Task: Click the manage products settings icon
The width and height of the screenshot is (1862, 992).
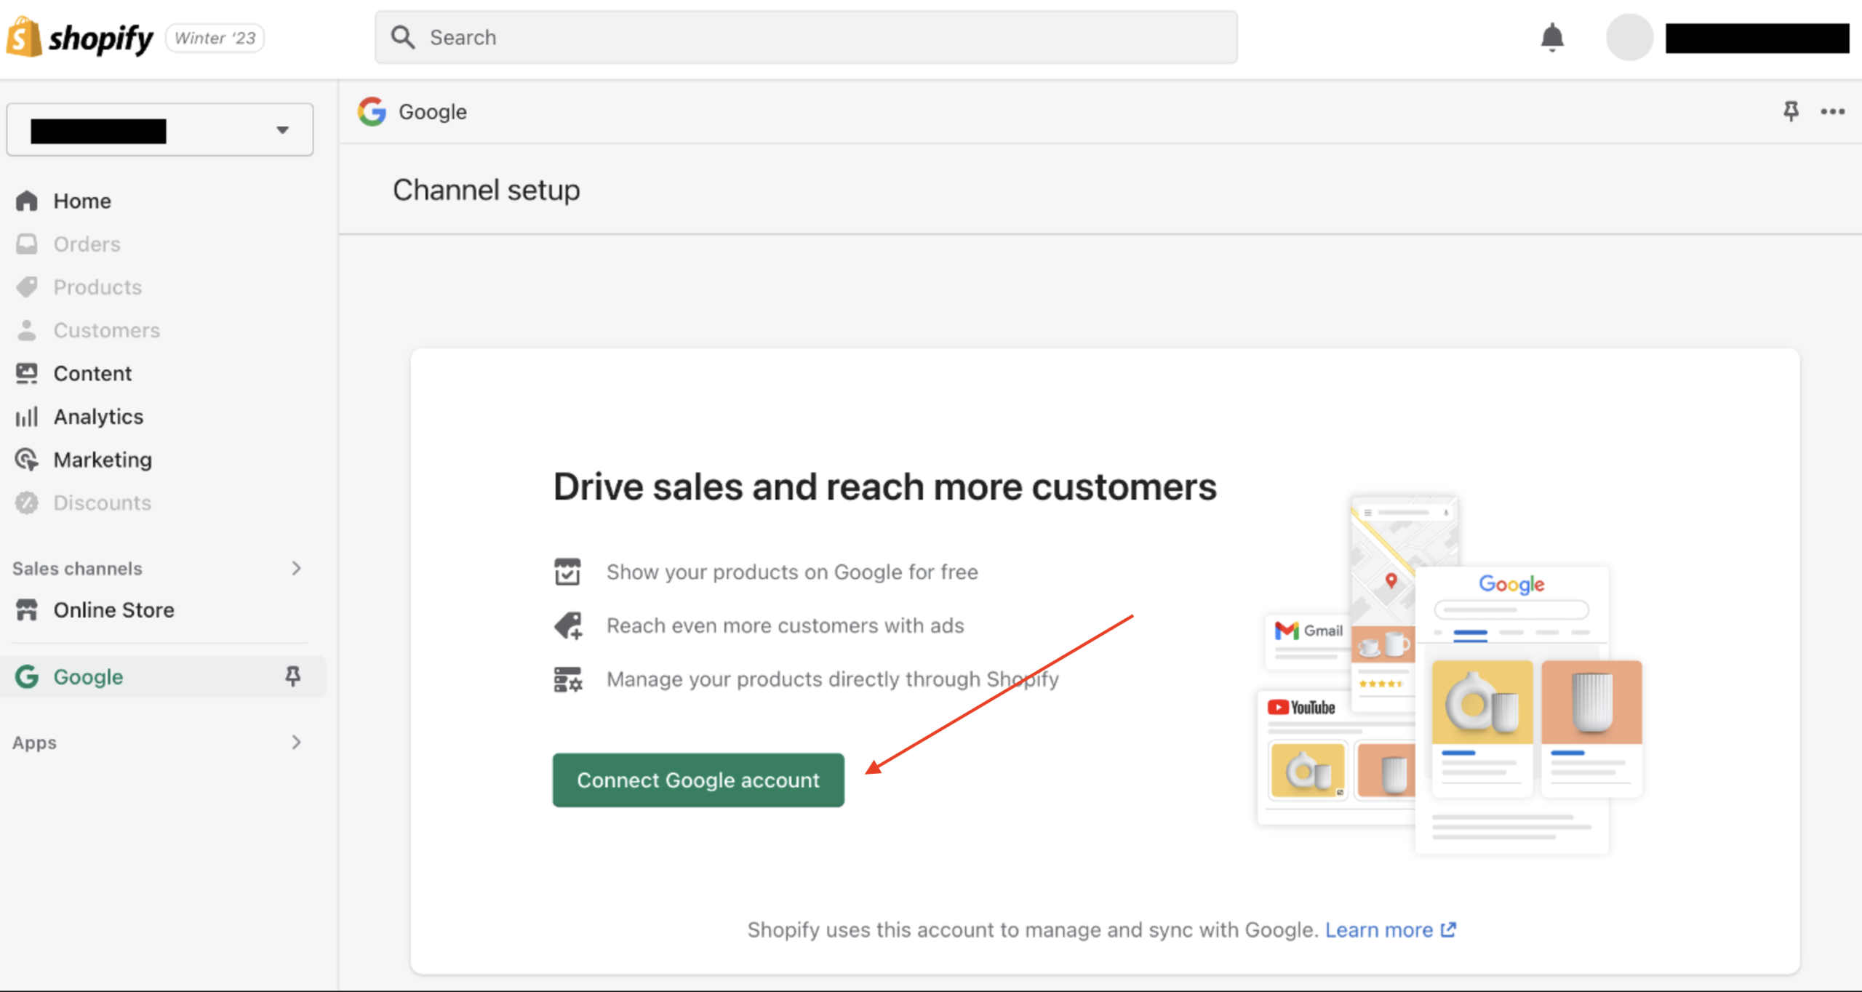Action: [x=568, y=679]
